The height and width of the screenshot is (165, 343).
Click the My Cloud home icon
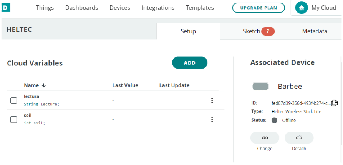302,8
